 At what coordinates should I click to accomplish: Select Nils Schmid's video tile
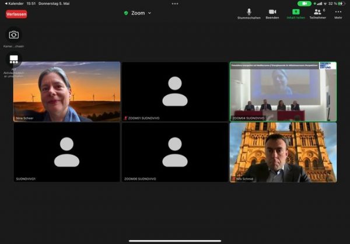coord(283,153)
